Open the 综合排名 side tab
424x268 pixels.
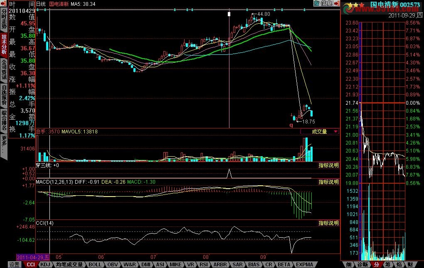pos(4,120)
